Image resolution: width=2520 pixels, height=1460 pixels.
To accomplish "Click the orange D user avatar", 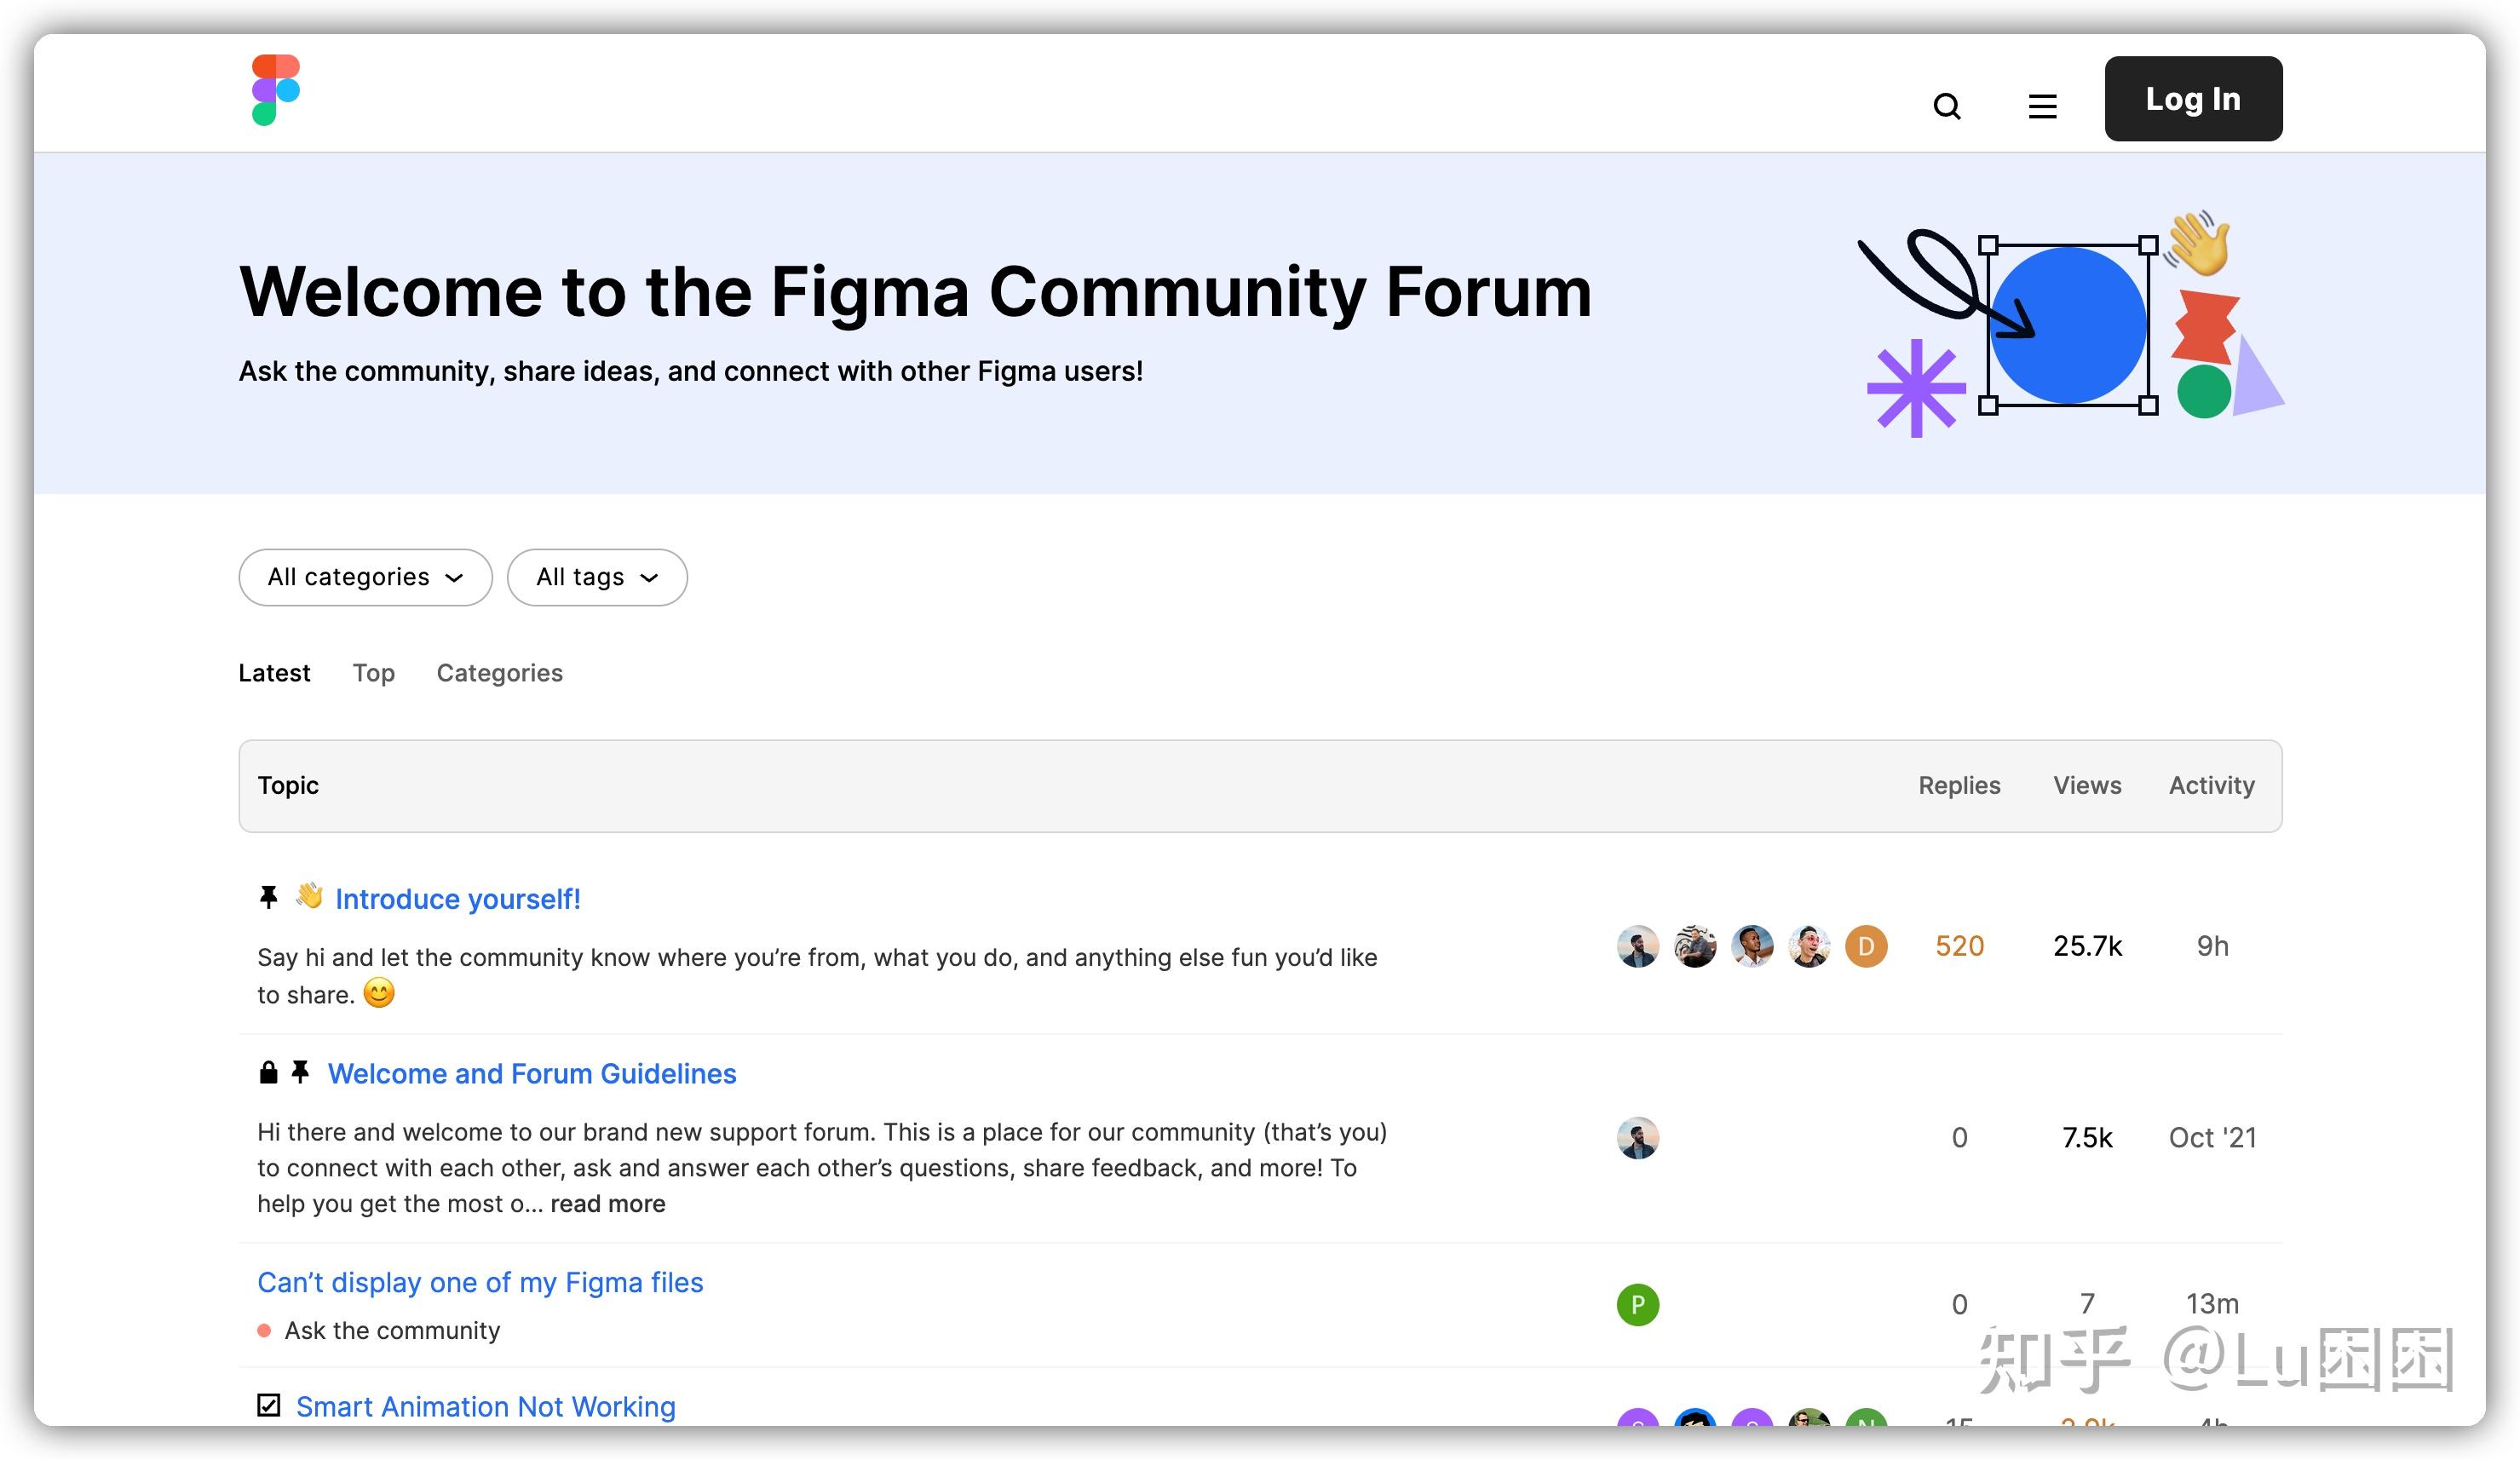I will point(1865,946).
